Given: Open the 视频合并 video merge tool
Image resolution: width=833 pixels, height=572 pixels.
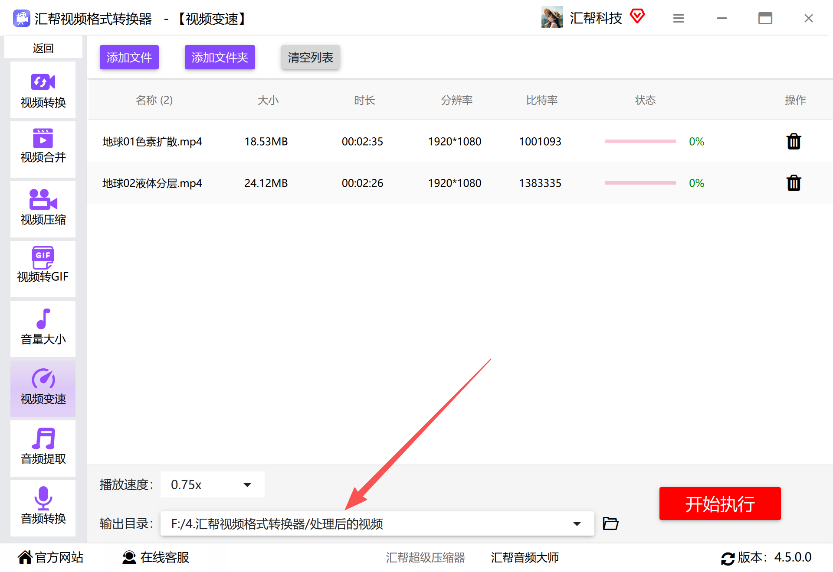Looking at the screenshot, I should [x=43, y=149].
